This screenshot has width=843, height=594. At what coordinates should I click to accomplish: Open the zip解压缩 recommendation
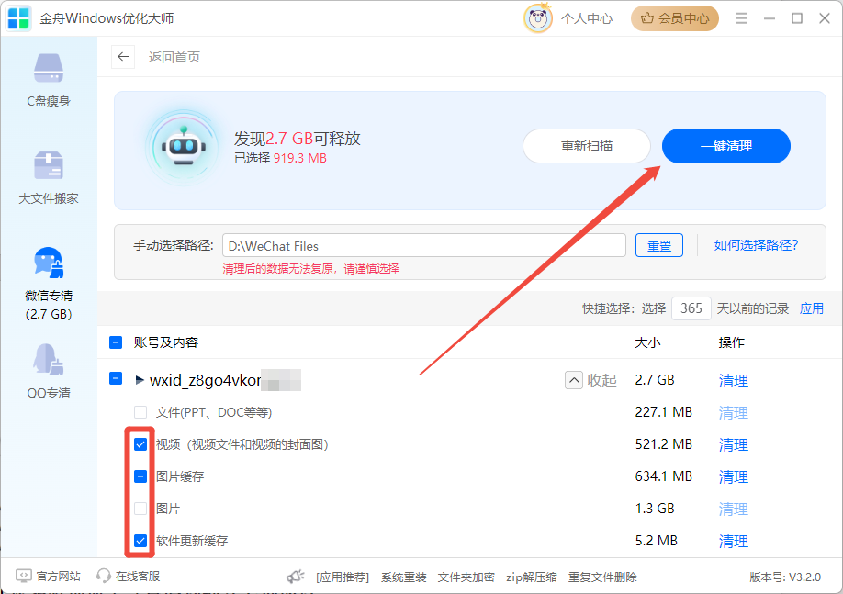click(x=531, y=577)
